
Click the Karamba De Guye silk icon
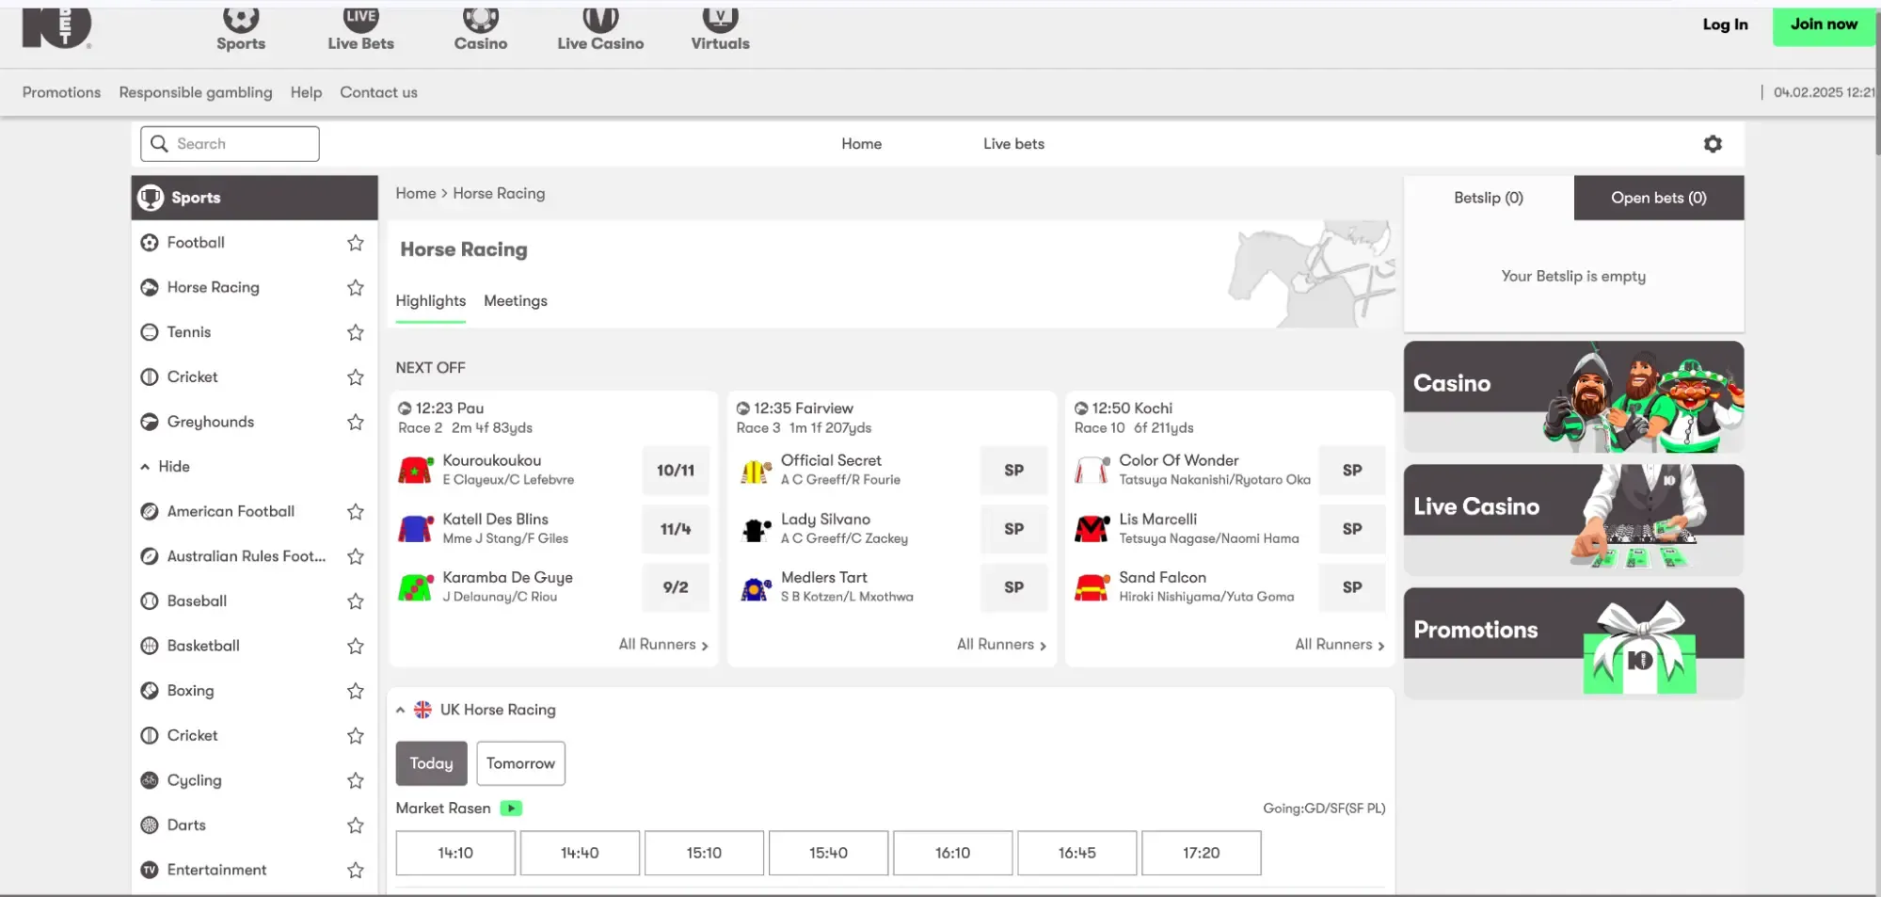[x=415, y=587]
